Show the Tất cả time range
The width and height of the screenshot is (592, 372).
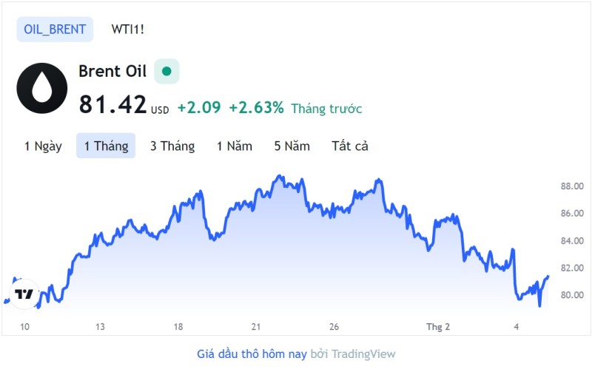click(x=350, y=146)
